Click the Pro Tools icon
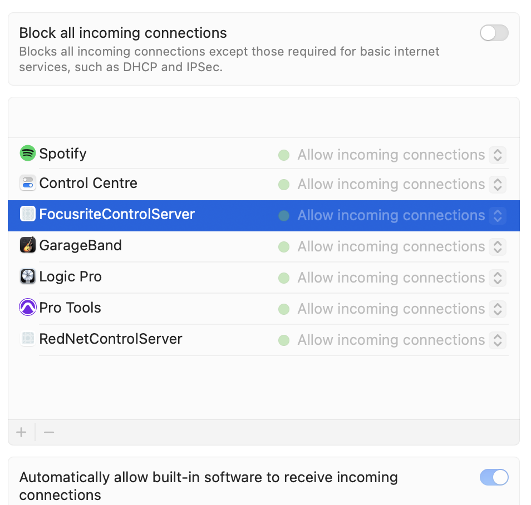Viewport: 531px width, 505px height. point(27,308)
